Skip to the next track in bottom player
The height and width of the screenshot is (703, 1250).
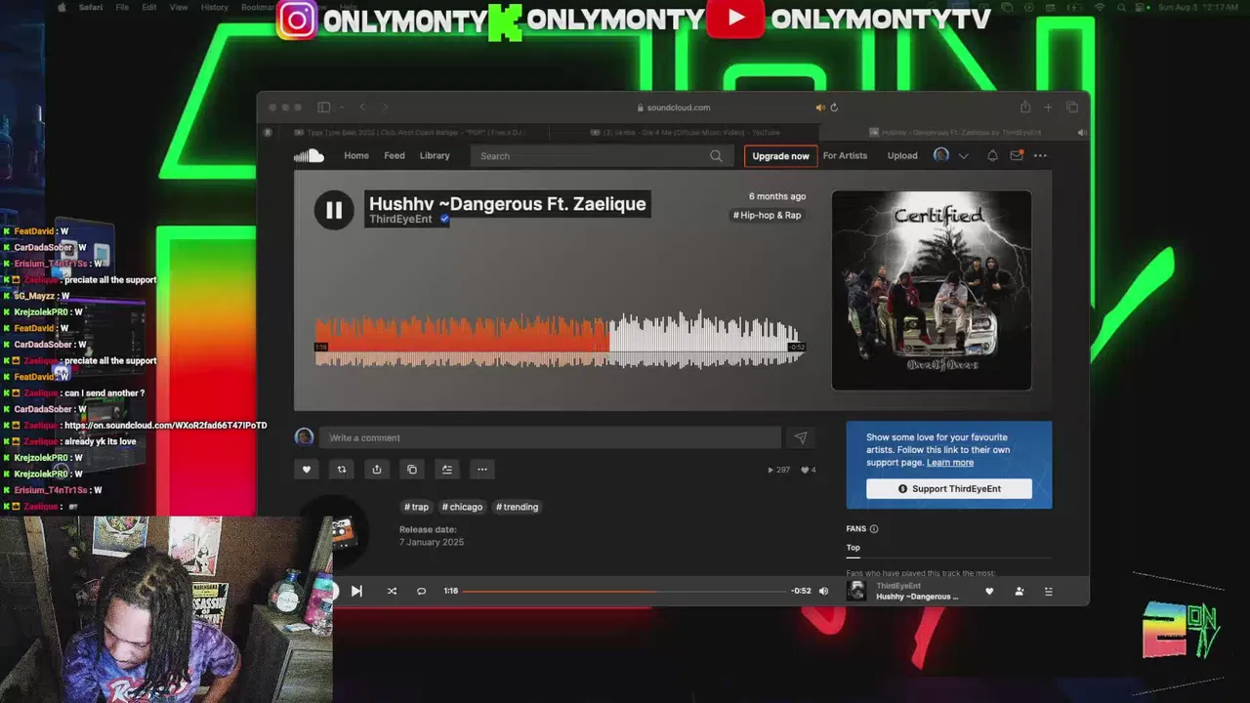coord(356,591)
